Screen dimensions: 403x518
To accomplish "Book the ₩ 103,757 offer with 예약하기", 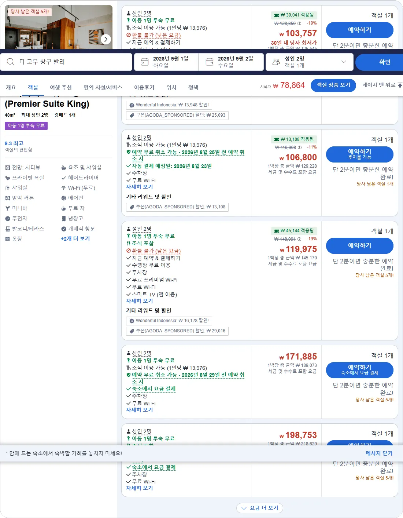I will 359,30.
